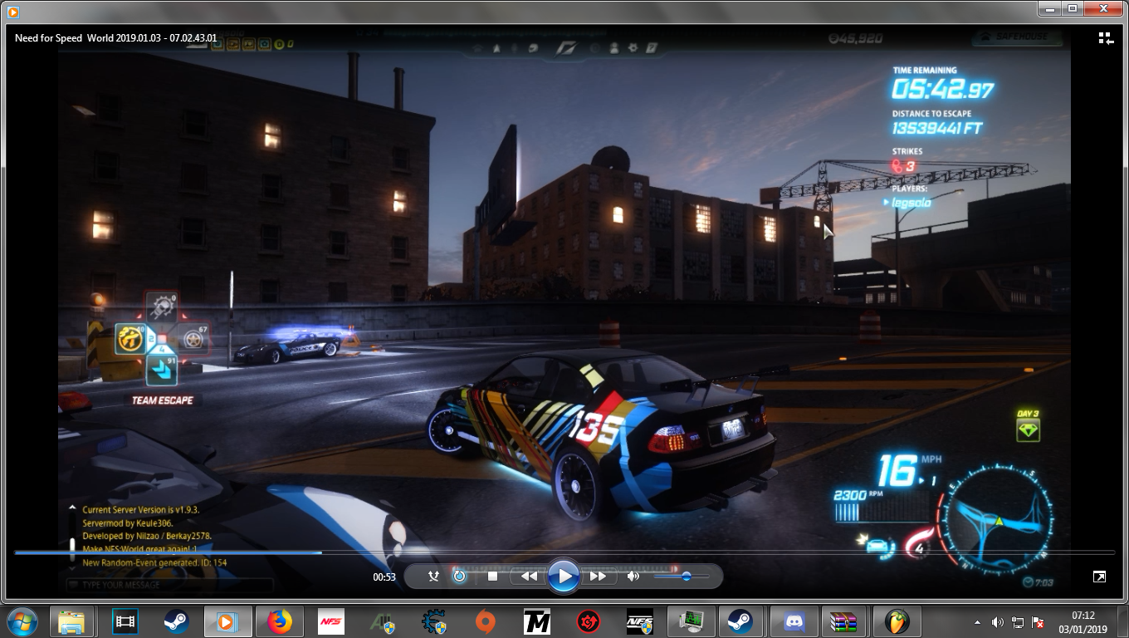Launch Origin from the taskbar
Viewport: 1129px width, 638px height.
(x=486, y=621)
